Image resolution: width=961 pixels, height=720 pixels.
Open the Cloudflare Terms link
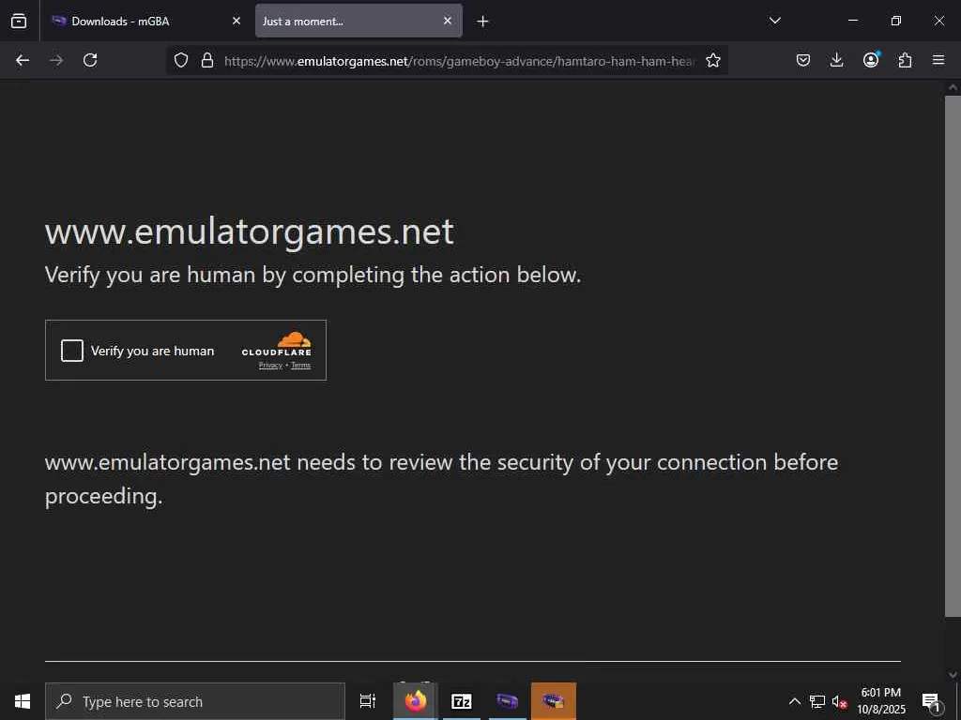pos(301,366)
